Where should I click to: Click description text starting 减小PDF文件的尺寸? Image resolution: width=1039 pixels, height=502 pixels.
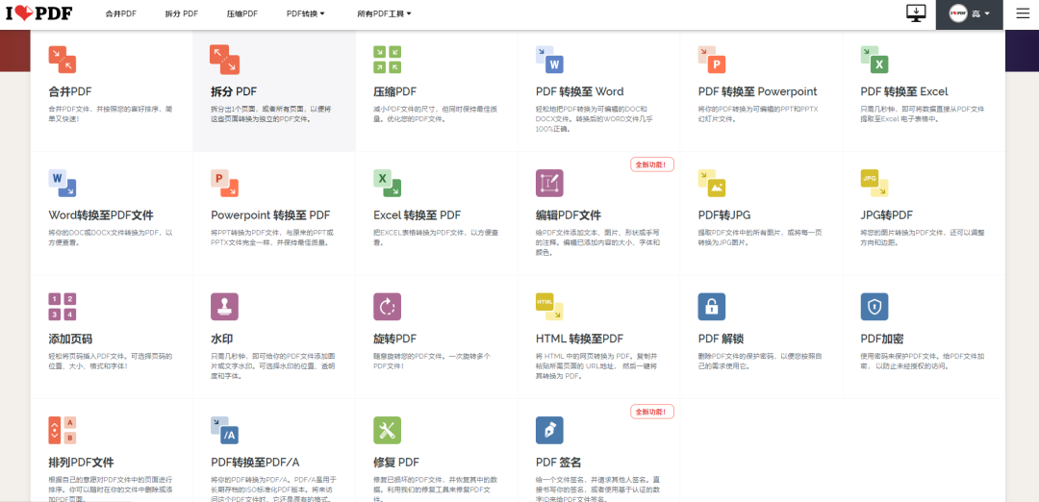click(436, 113)
